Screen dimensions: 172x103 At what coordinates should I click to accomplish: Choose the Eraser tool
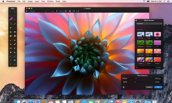[x=11, y=28]
